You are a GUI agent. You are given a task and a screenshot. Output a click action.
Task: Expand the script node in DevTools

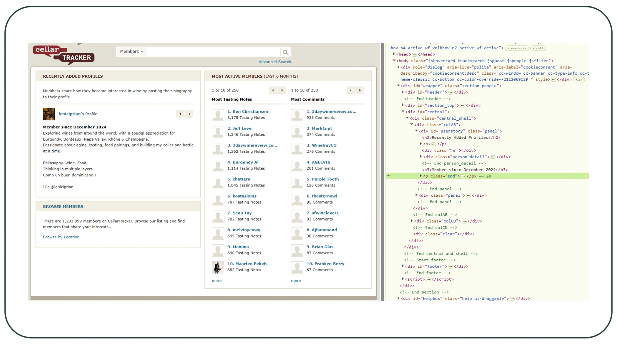pyautogui.click(x=403, y=279)
